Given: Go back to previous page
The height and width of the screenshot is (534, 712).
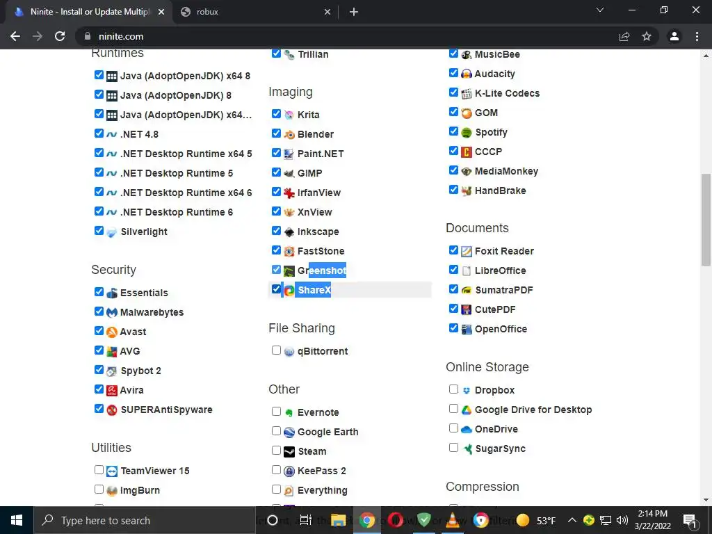Looking at the screenshot, I should 15,36.
